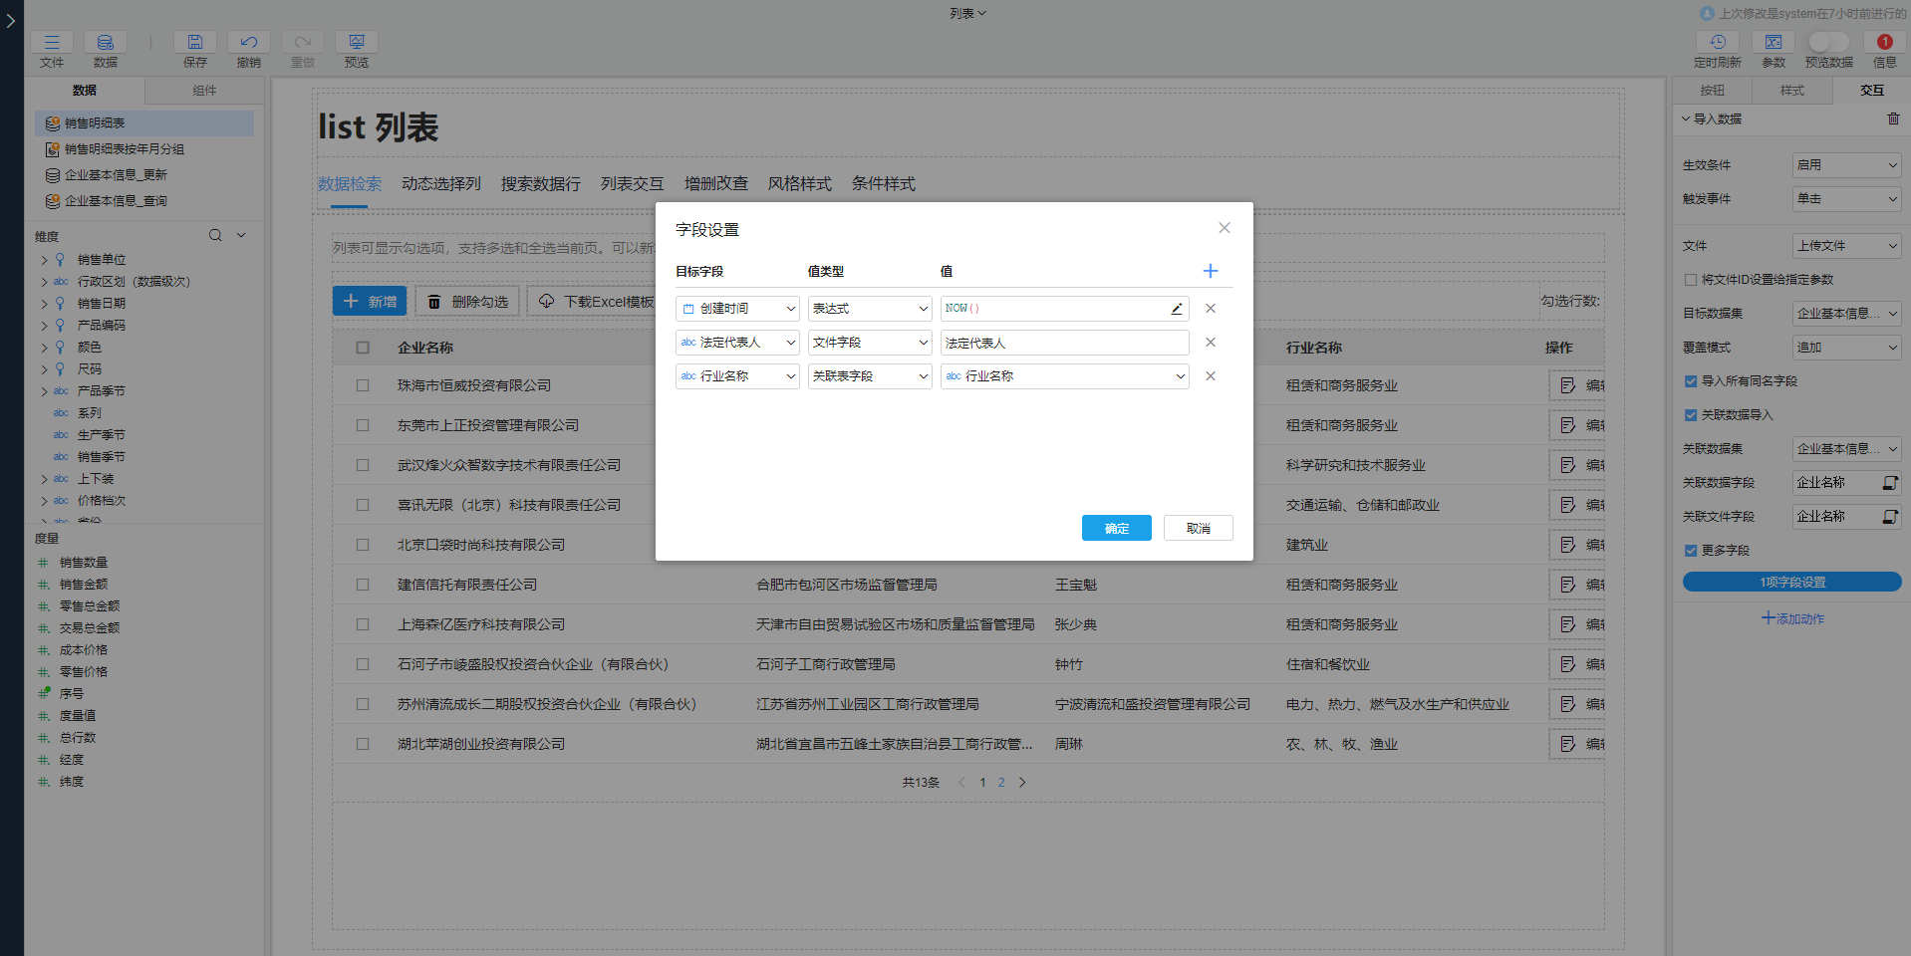Switch to the 组件 tab
Viewport: 1911px width, 956px height.
coord(204,90)
